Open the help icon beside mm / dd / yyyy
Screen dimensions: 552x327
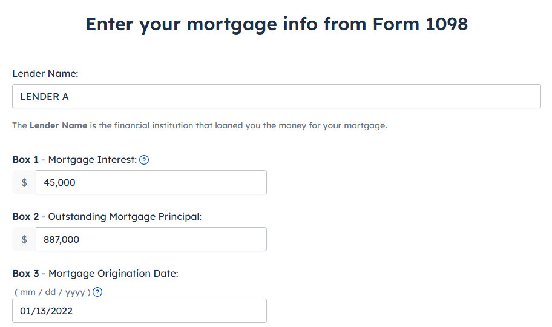pos(97,292)
